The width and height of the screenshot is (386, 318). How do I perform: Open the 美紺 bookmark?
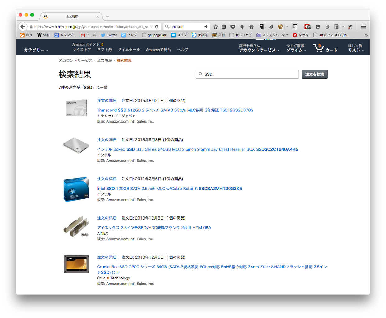pyautogui.click(x=219, y=35)
